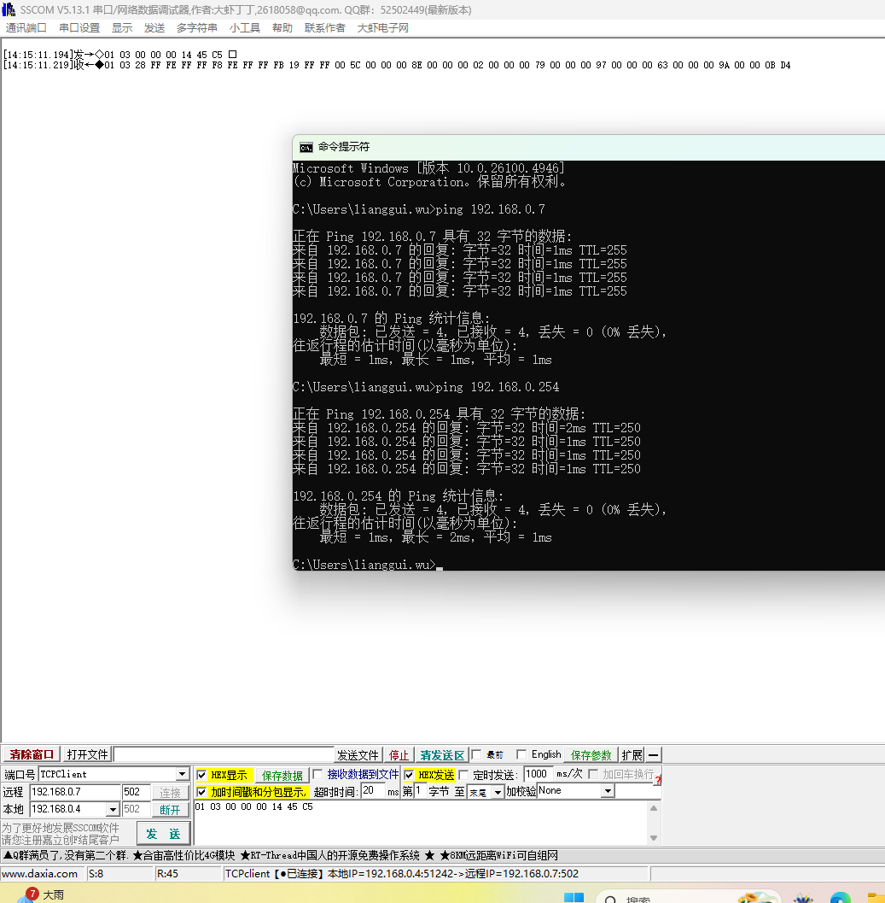Screen dimensions: 885x903
Task: Click the red question mark help icon
Action: pyautogui.click(x=657, y=780)
